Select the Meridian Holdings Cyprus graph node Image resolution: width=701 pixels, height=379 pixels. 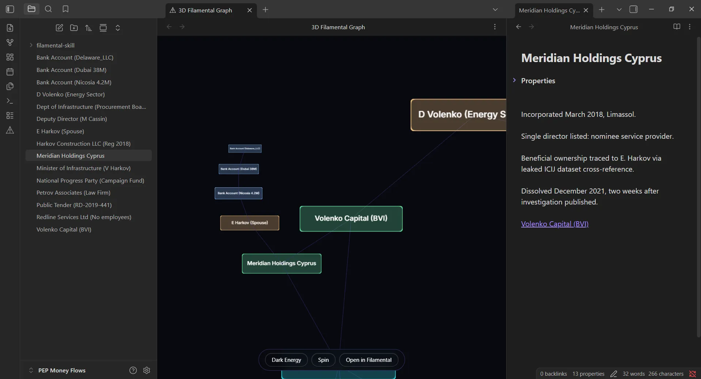point(281,263)
